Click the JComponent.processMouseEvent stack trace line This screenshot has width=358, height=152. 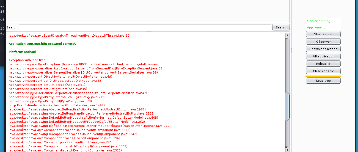(x=73, y=134)
